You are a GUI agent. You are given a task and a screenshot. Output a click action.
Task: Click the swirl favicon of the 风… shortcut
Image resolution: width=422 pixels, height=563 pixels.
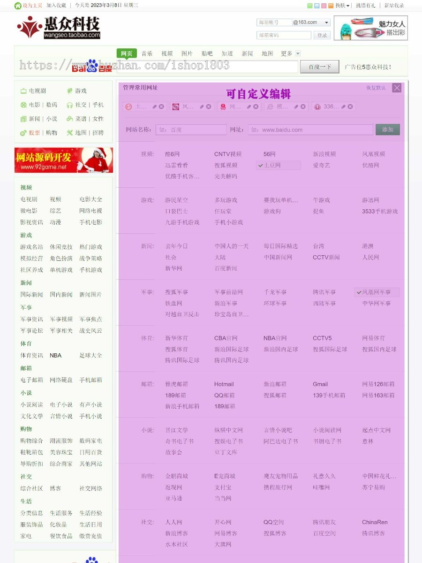pos(176,107)
